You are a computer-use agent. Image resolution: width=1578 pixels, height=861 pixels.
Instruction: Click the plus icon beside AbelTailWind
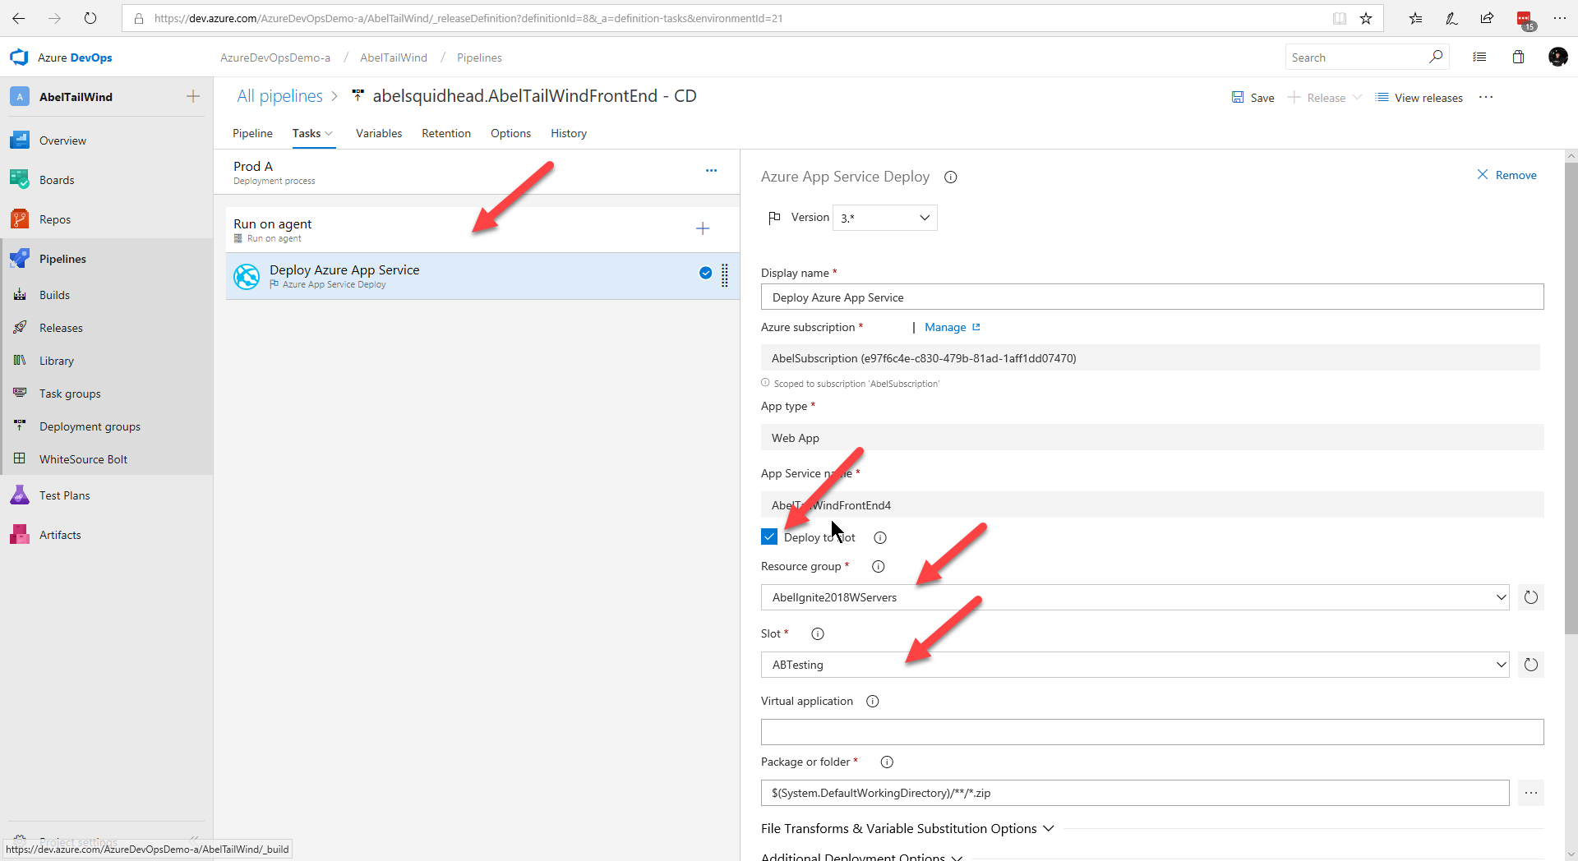[193, 96]
